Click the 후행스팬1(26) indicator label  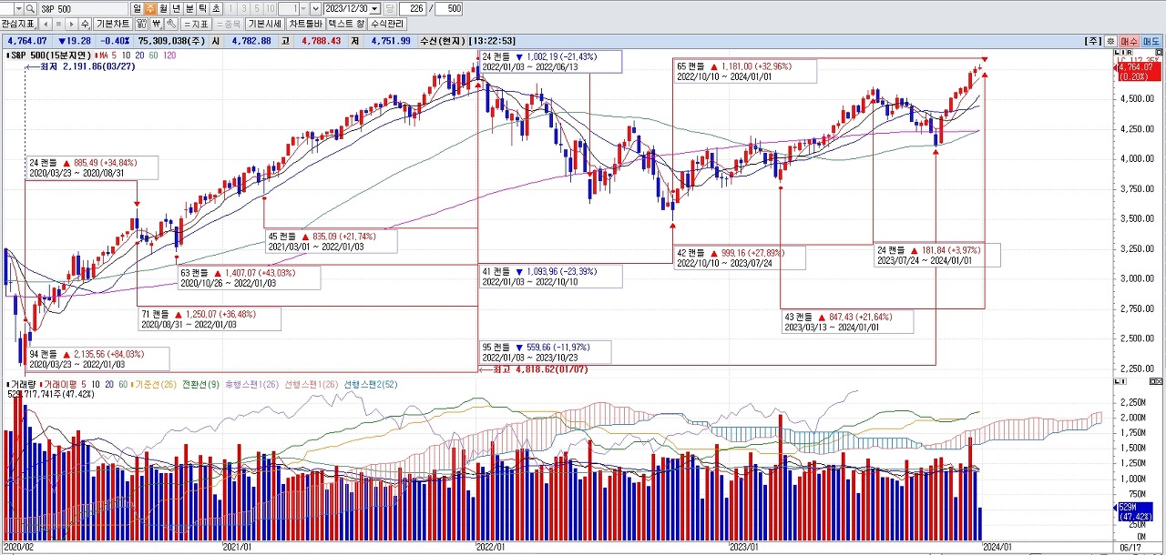coord(251,384)
